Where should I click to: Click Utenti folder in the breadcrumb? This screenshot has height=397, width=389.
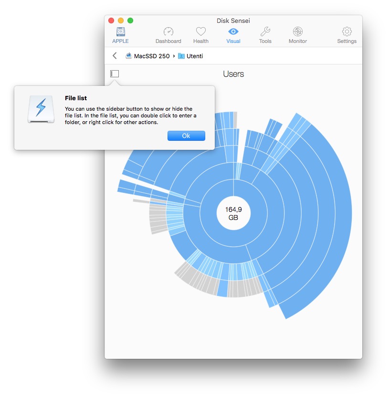[x=190, y=56]
